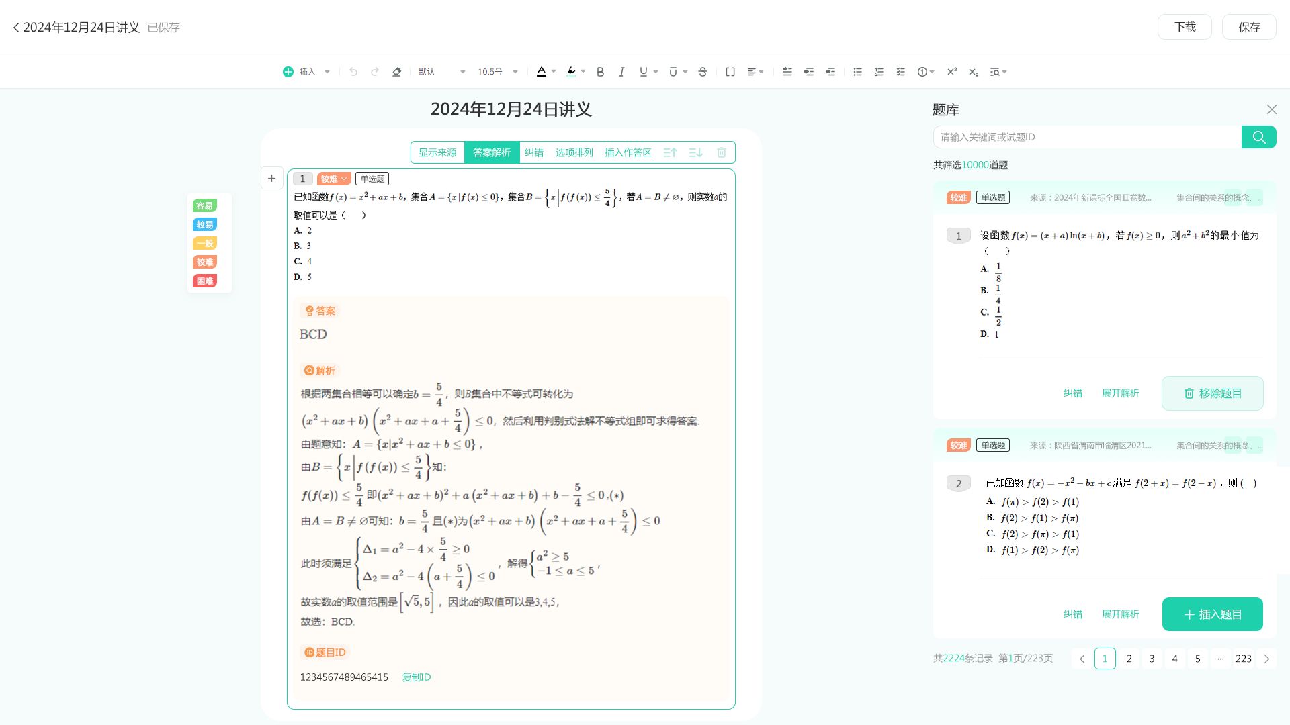Click 选项排列 option arrangement
1290x725 pixels.
click(574, 152)
